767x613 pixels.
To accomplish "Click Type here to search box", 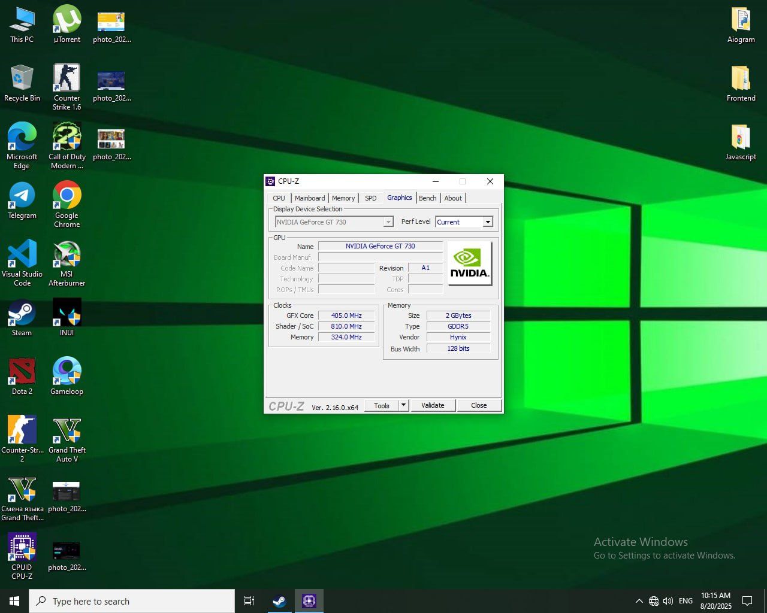I will tap(132, 601).
